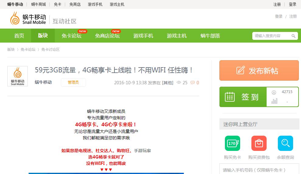
Task: Select 版块 tab in navigation bar
Action: pyautogui.click(x=43, y=36)
